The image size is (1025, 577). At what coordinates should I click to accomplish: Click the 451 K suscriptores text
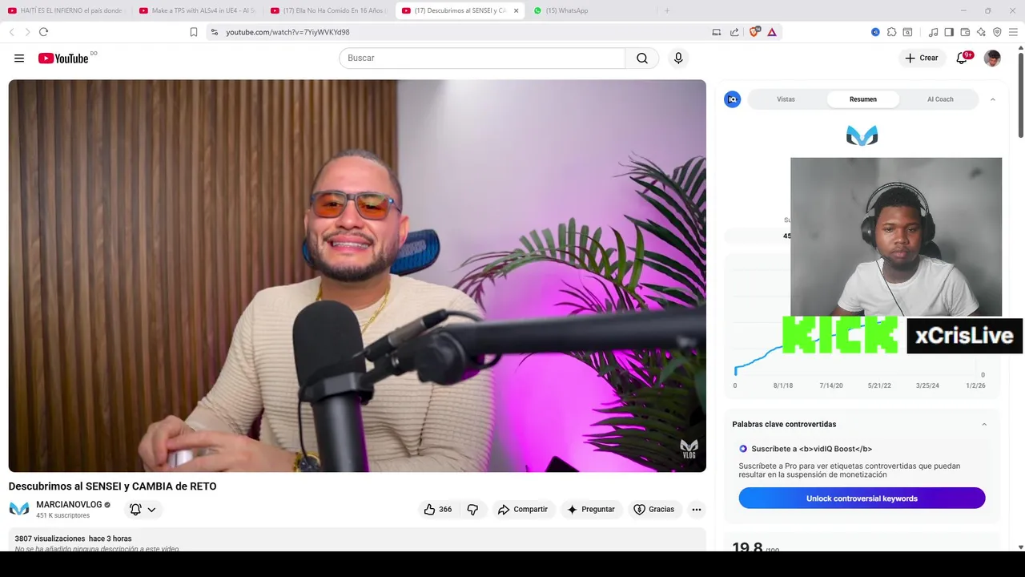pyautogui.click(x=63, y=516)
